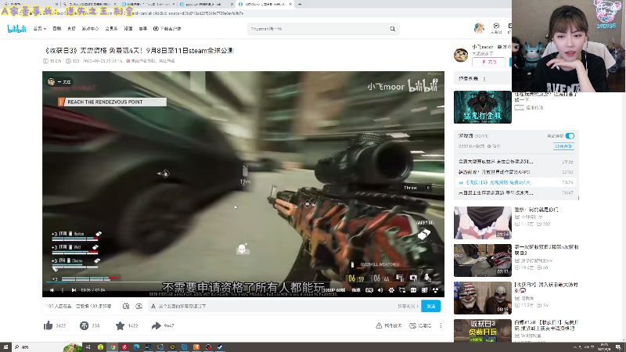Open danmaku display settings icon
626x352 pixels.
(139, 306)
